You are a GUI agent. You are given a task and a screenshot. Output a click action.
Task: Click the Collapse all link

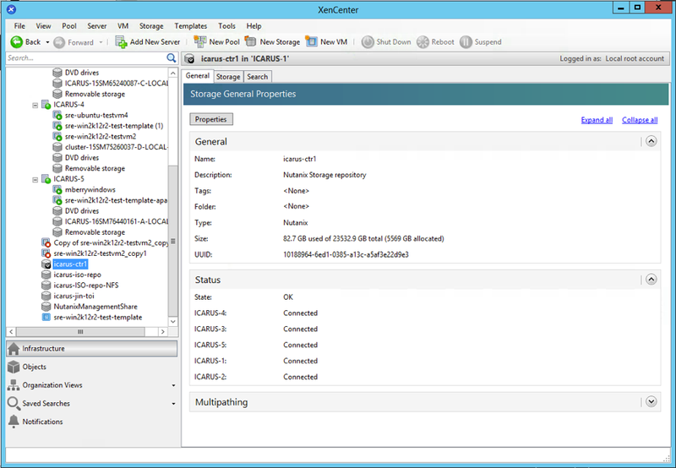click(640, 120)
